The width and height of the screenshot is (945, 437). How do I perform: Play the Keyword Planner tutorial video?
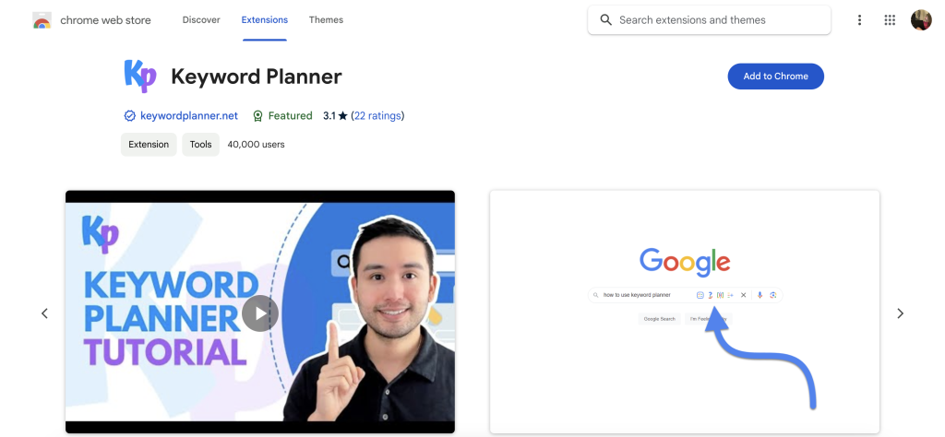(259, 313)
